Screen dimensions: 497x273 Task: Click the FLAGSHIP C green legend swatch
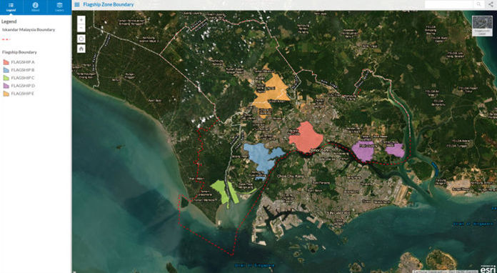click(x=6, y=78)
